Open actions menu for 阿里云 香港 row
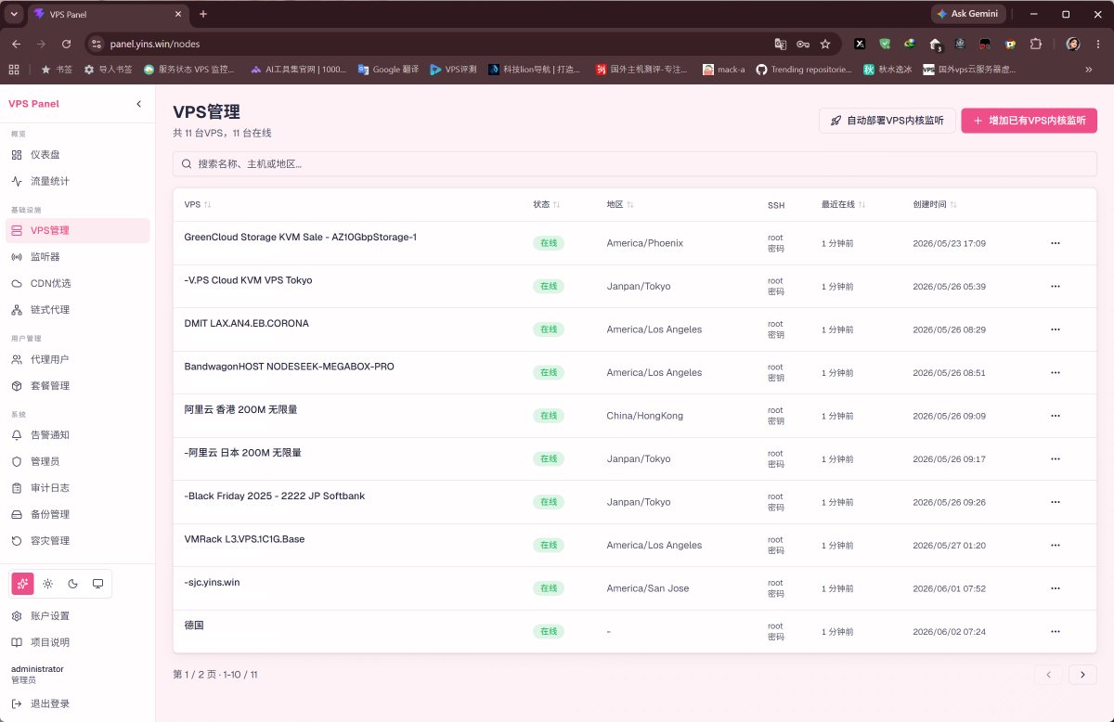Image resolution: width=1114 pixels, height=722 pixels. point(1055,416)
